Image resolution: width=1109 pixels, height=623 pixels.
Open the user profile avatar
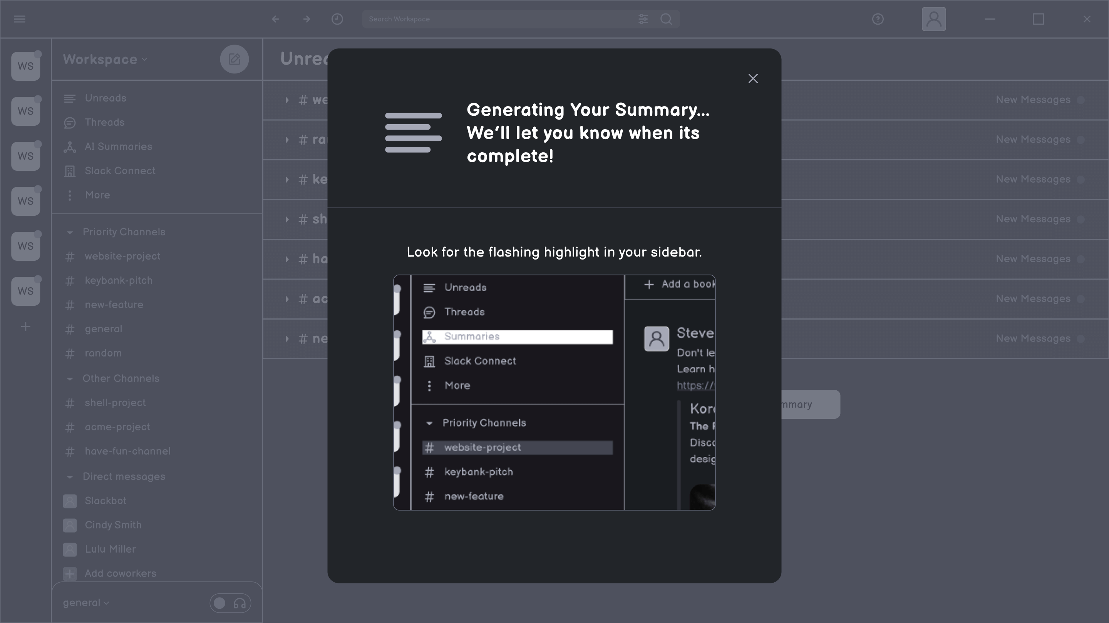pyautogui.click(x=933, y=19)
